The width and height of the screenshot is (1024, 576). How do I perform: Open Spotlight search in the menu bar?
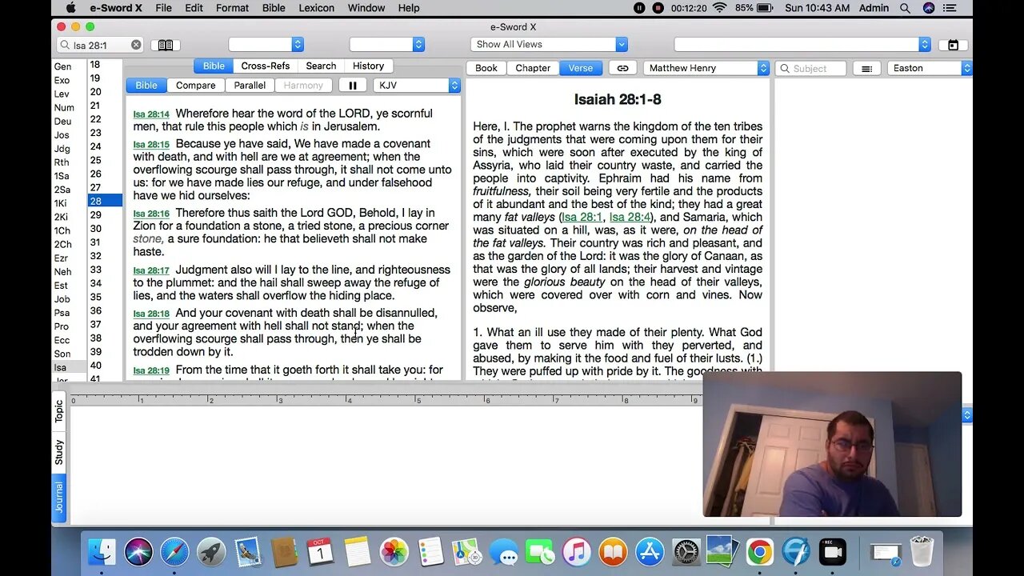point(906,8)
